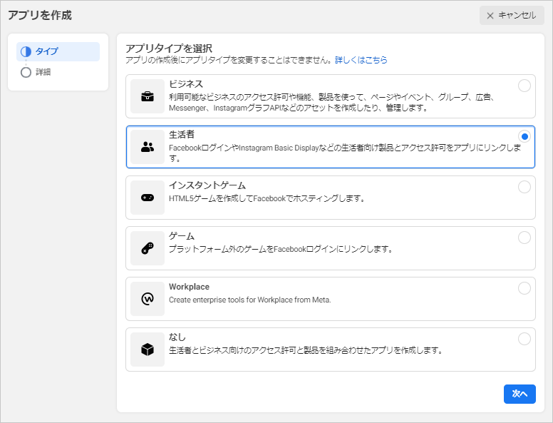Click the インスタントゲーム card title
This screenshot has height=423, width=553.
[207, 185]
